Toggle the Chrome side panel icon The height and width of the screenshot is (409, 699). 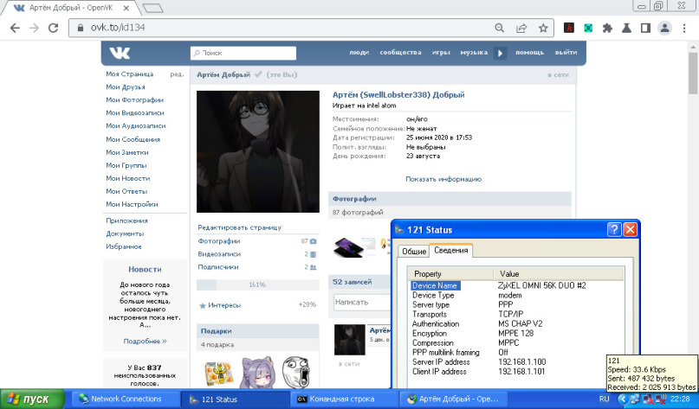click(x=645, y=28)
